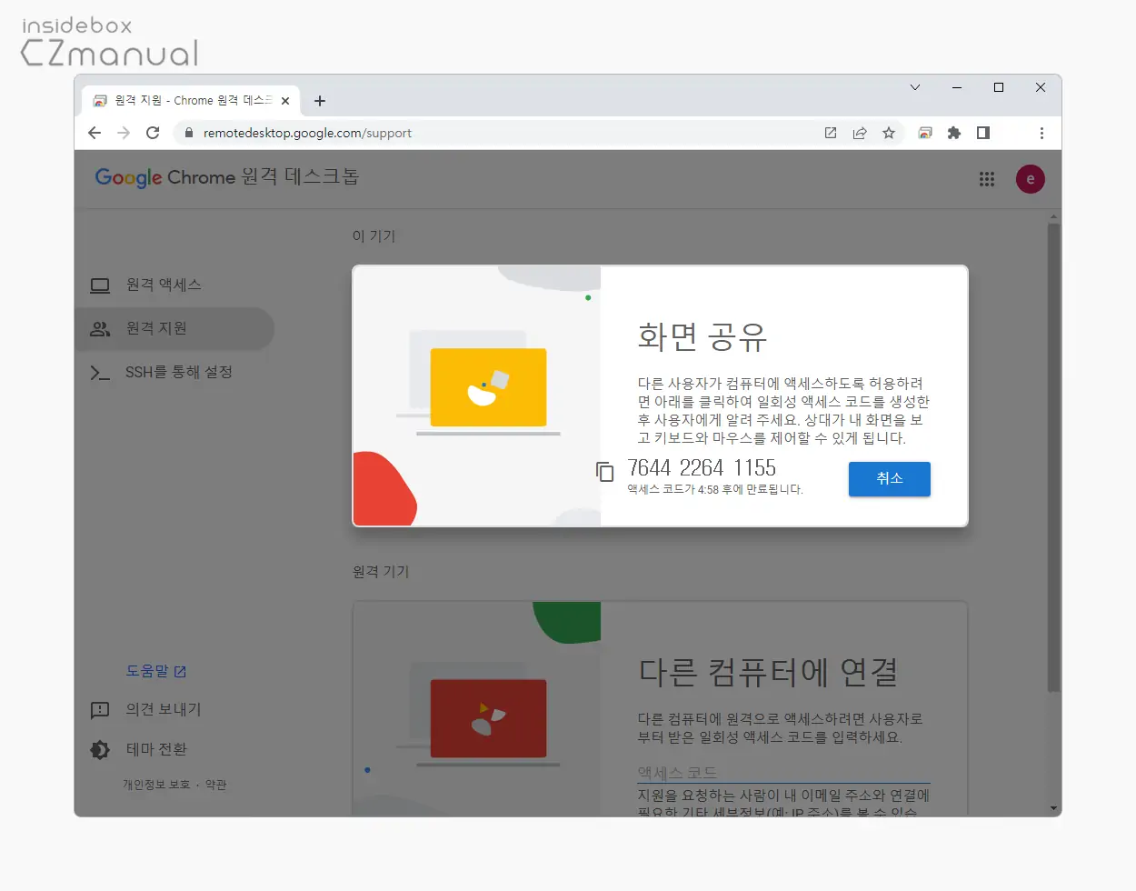Image resolution: width=1136 pixels, height=891 pixels.
Task: Open the Google apps grid icon
Action: coord(987,179)
